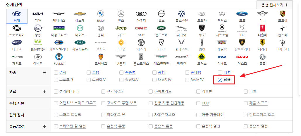Select the Honda (혼다) logo
This screenshot has height=136, width=301.
[x=101, y=28]
